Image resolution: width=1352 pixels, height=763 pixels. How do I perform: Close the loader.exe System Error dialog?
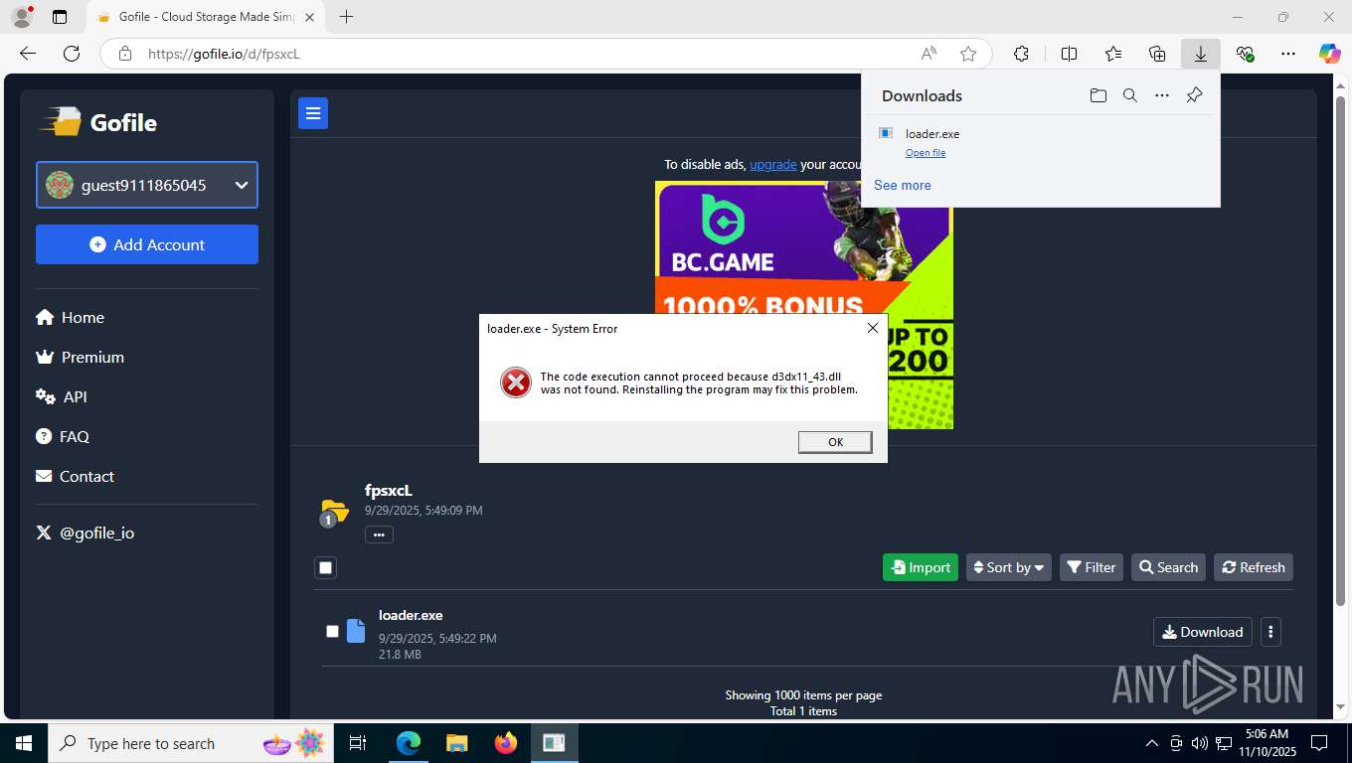coord(872,328)
